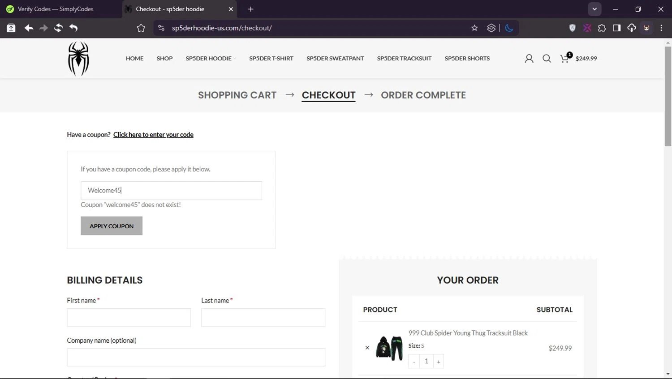Focus the Last name input field
Image resolution: width=672 pixels, height=379 pixels.
click(263, 317)
